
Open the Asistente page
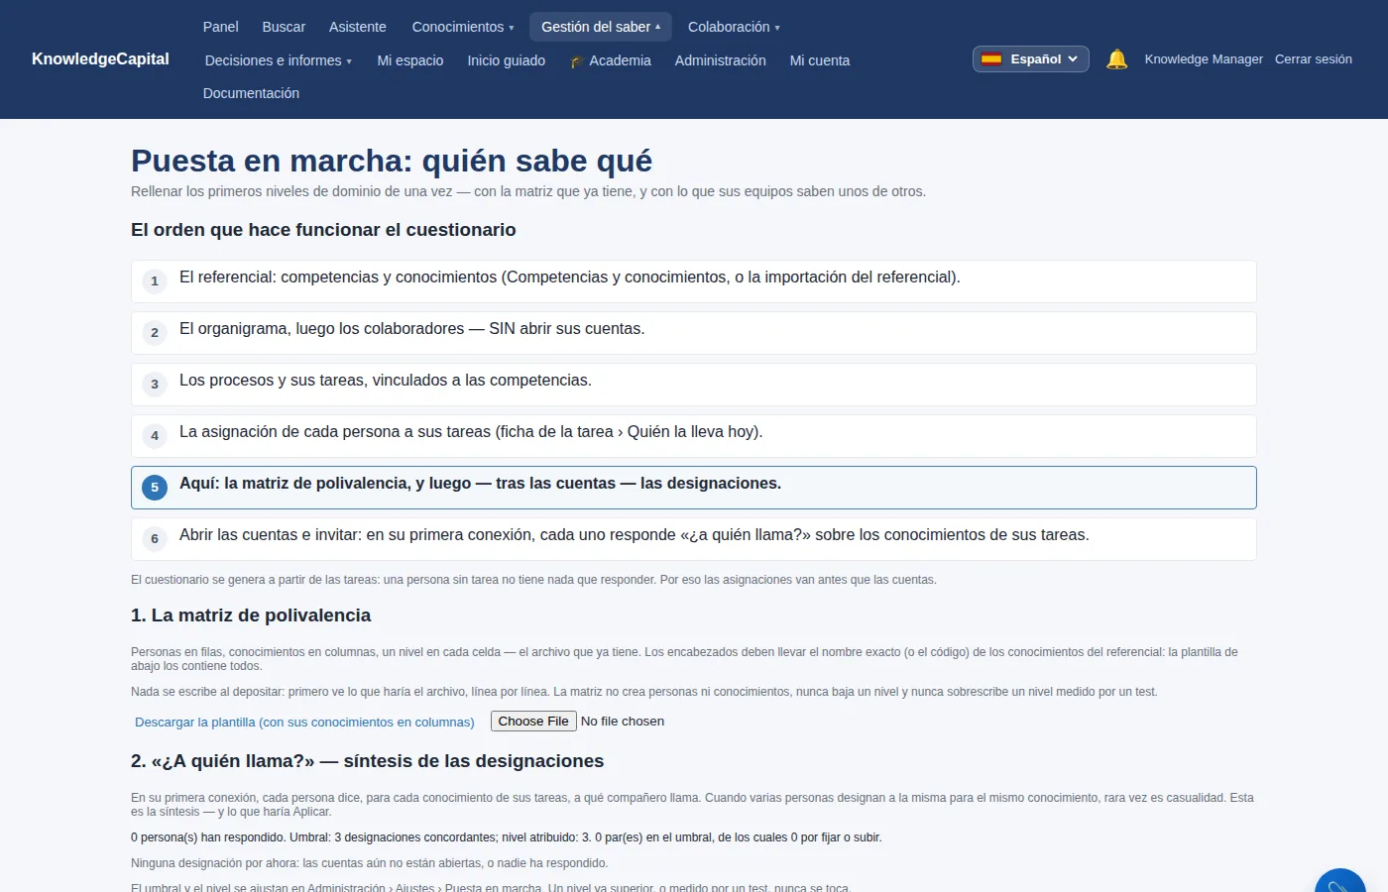coord(358,27)
